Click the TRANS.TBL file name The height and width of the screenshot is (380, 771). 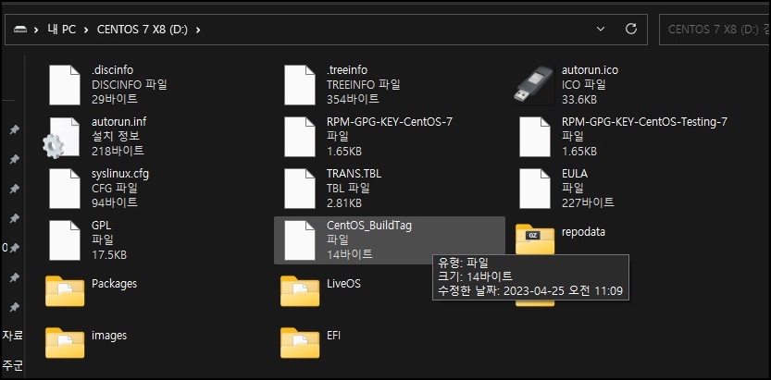click(x=354, y=174)
